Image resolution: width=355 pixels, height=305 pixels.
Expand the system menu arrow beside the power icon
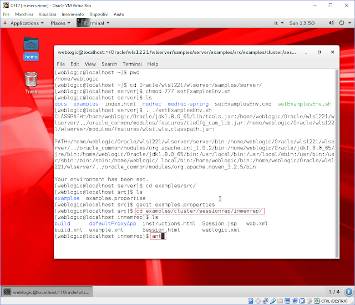349,23
